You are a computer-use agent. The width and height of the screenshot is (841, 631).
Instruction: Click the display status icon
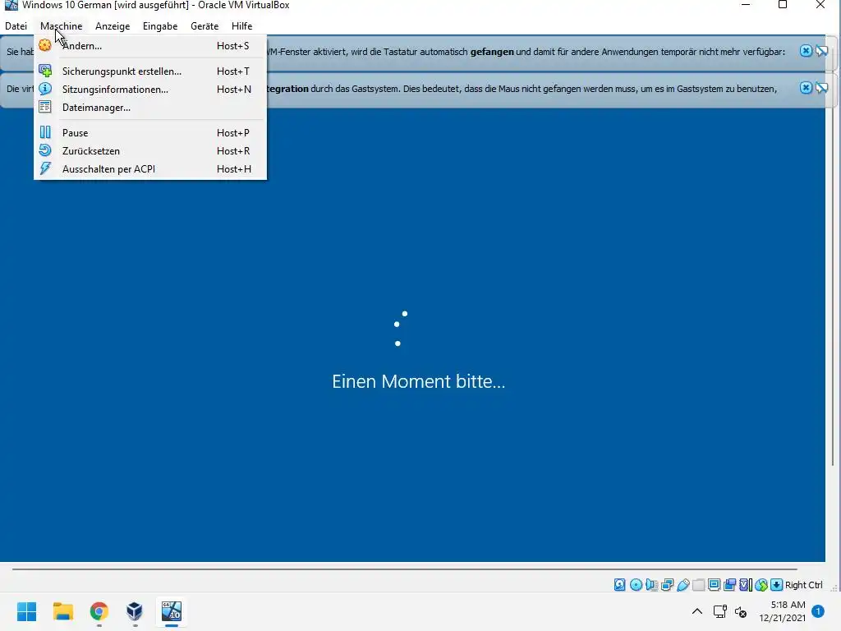714,585
